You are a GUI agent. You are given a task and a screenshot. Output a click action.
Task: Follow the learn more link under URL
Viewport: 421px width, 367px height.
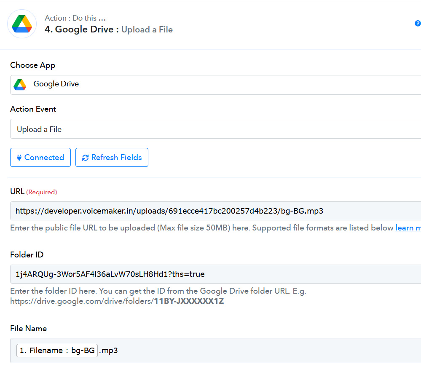[408, 228]
